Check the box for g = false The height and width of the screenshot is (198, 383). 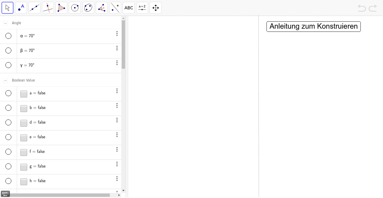click(x=24, y=167)
